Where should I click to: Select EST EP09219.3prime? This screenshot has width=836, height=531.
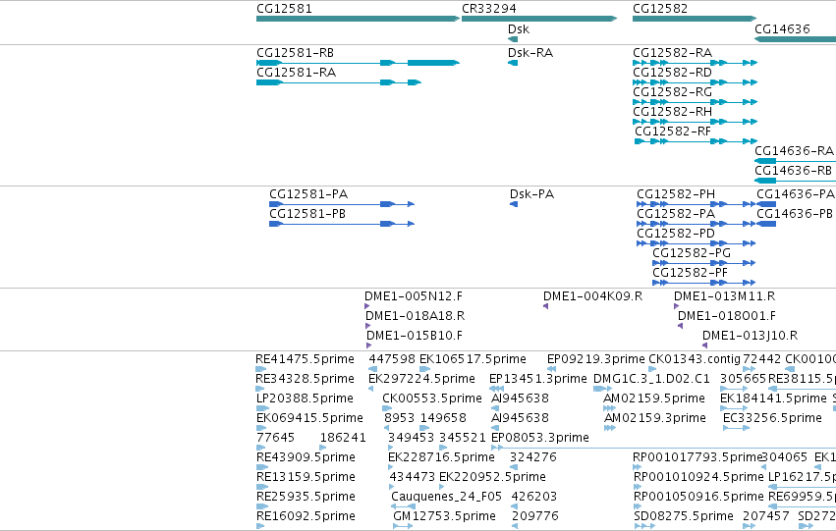pyautogui.click(x=552, y=369)
